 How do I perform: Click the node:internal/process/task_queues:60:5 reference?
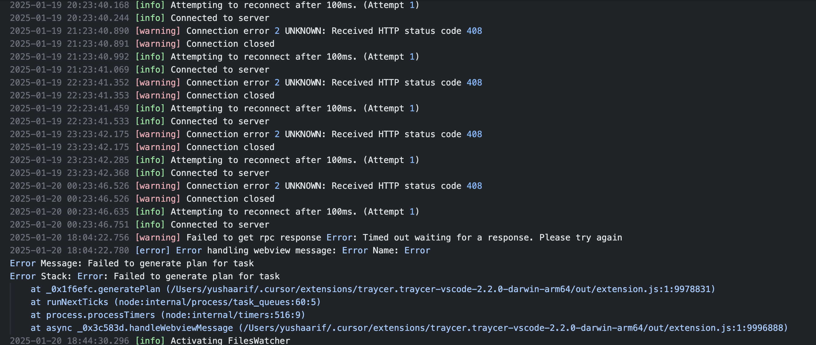[x=217, y=302]
